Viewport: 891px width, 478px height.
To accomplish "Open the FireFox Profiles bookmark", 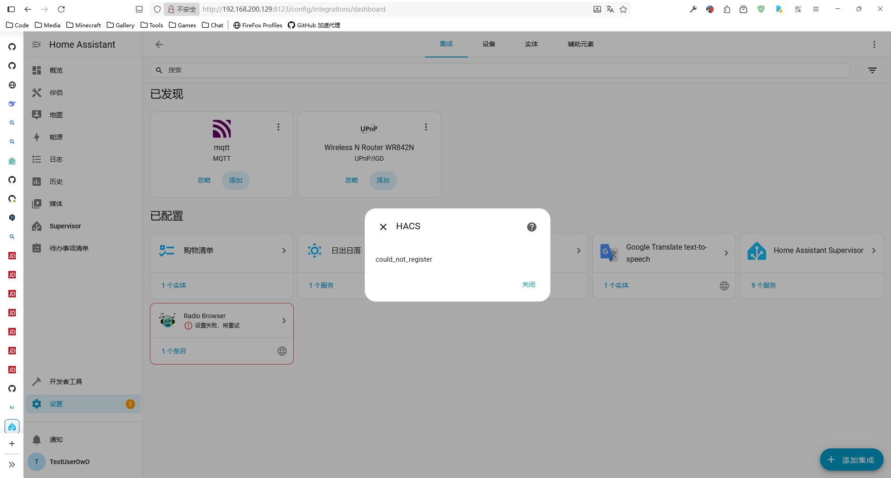I will [258, 25].
